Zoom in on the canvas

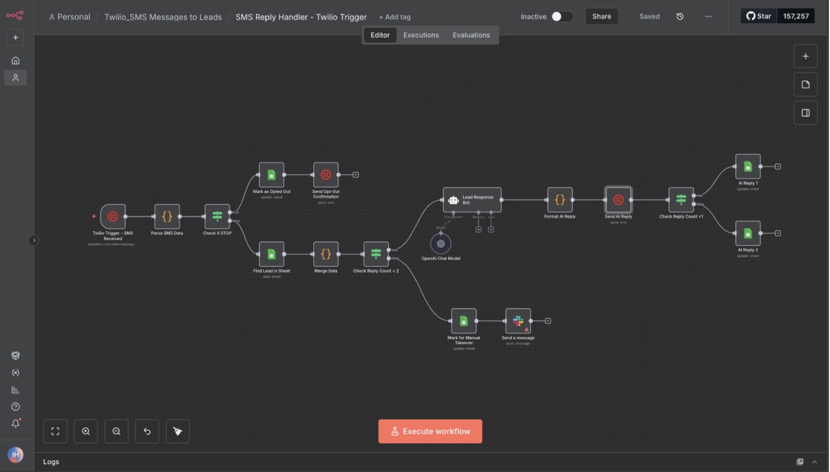pos(86,432)
